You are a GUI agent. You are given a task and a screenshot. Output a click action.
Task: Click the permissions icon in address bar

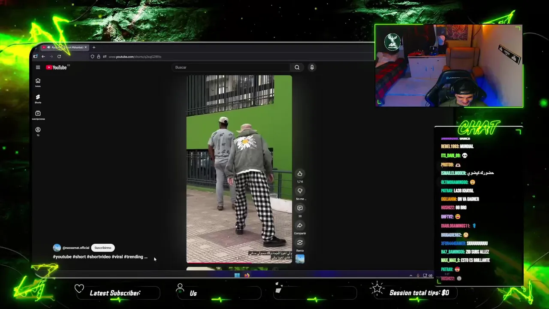(x=104, y=57)
